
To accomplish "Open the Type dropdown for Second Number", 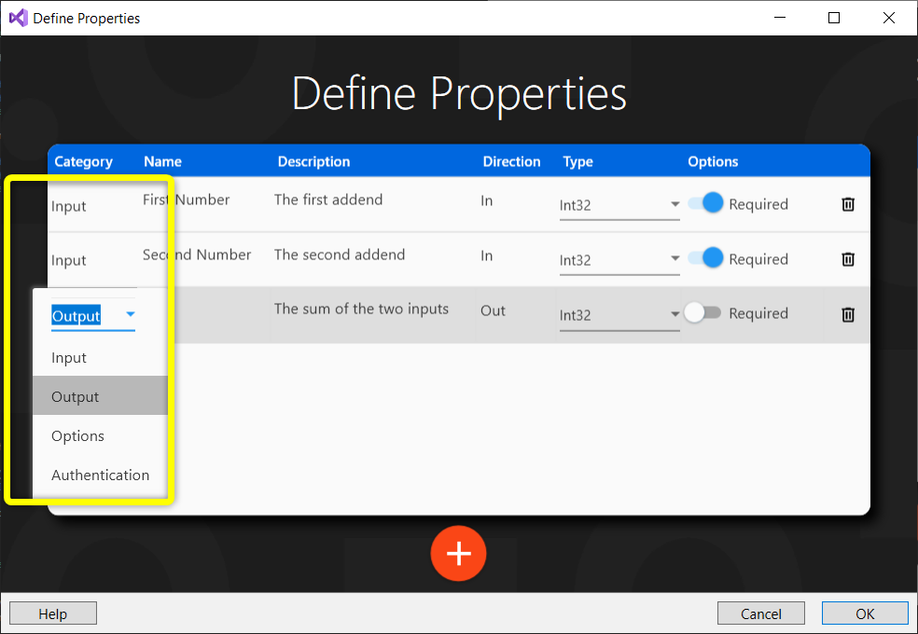I will [675, 258].
